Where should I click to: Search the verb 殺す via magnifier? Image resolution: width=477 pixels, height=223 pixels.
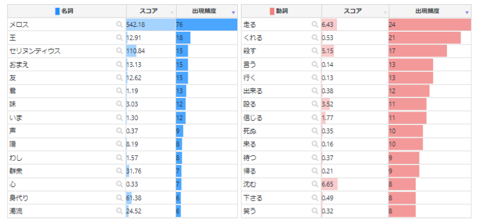pyautogui.click(x=314, y=51)
